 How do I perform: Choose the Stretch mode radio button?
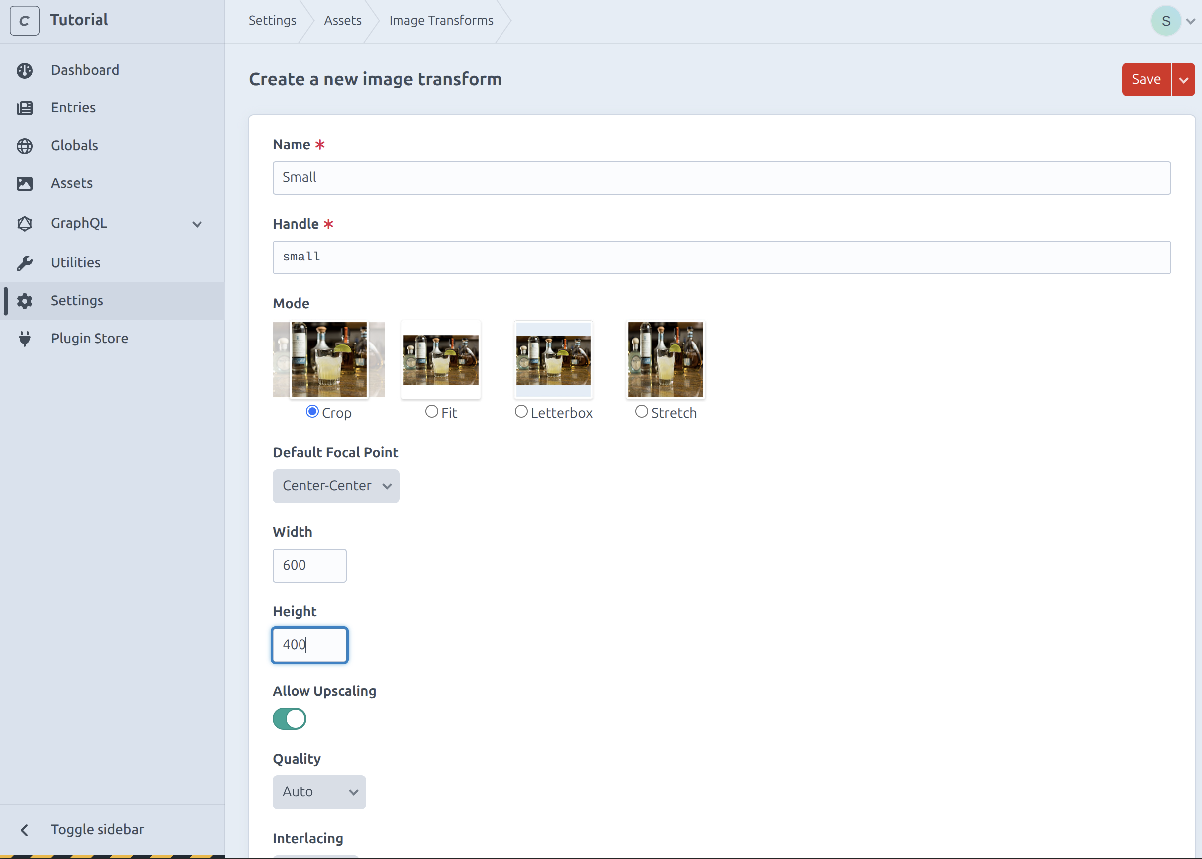(x=641, y=412)
